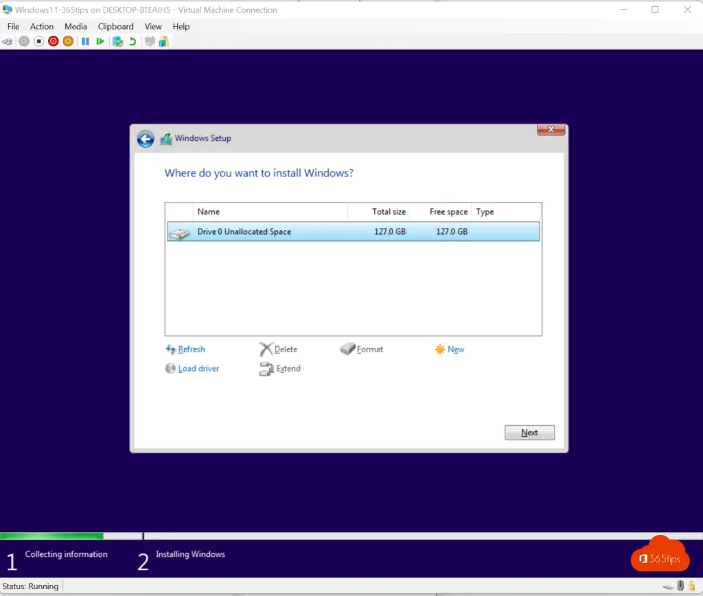Click the Refresh link
This screenshot has width=703, height=596.
pos(191,349)
